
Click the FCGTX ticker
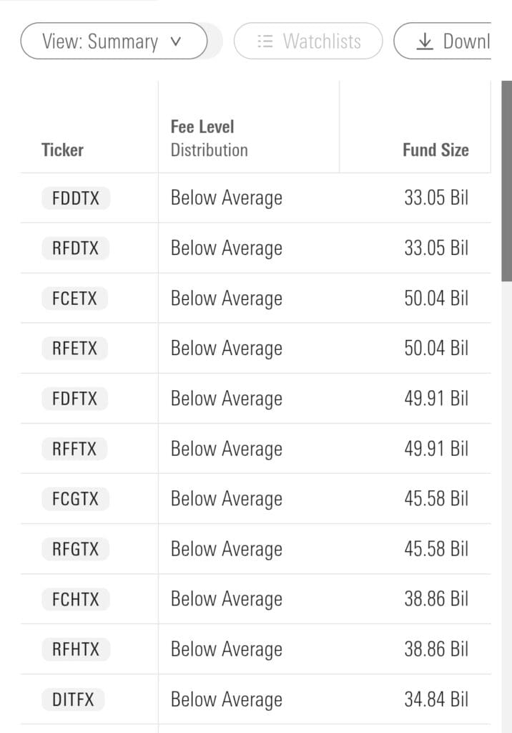tap(75, 499)
